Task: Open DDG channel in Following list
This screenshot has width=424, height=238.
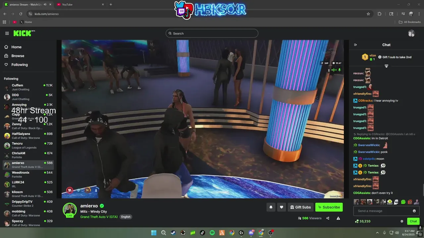Action: (28, 97)
